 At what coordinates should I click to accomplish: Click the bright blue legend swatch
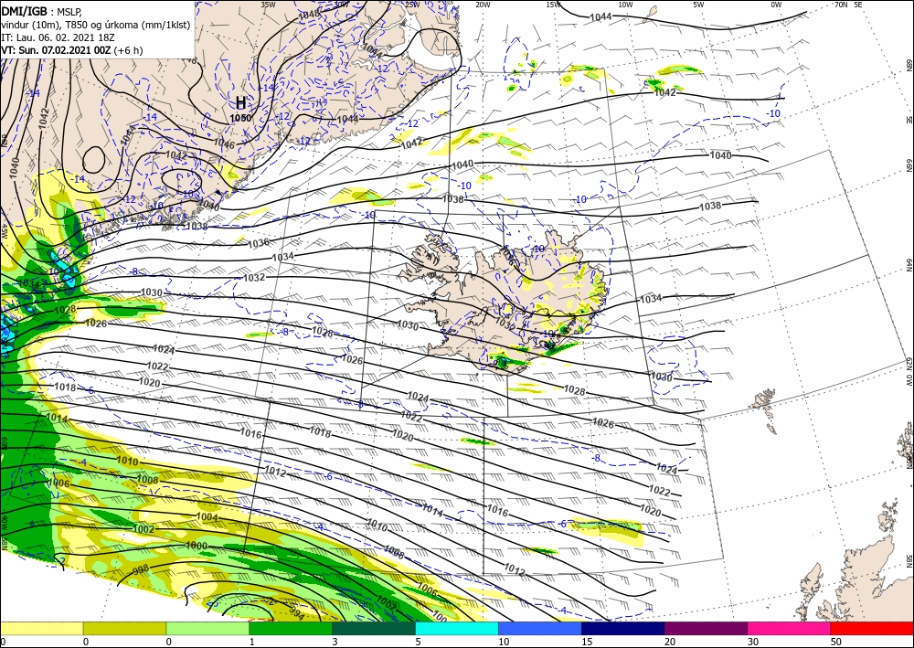click(x=540, y=628)
